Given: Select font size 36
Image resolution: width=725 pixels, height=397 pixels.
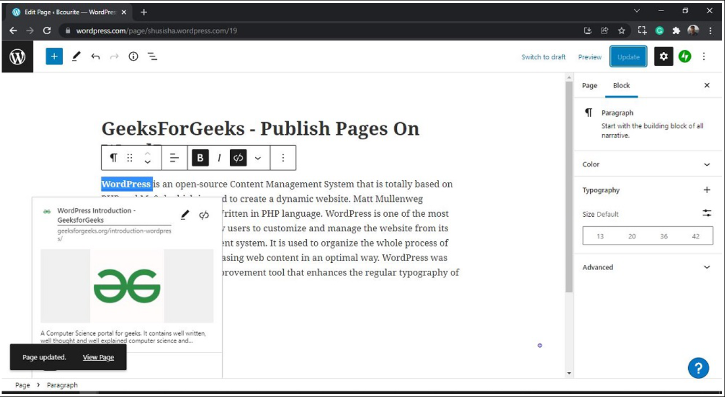Looking at the screenshot, I should coord(664,236).
